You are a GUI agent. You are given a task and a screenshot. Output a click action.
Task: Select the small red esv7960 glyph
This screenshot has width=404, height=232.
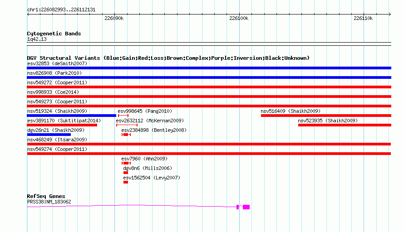(x=126, y=163)
